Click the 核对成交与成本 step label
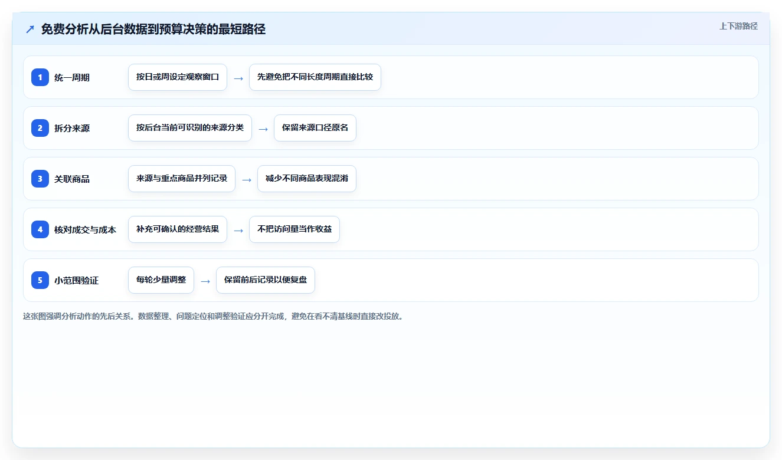 [x=86, y=229]
